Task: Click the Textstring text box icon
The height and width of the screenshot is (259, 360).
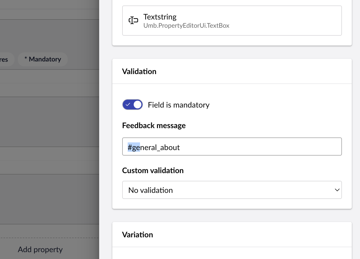Action: 133,21
